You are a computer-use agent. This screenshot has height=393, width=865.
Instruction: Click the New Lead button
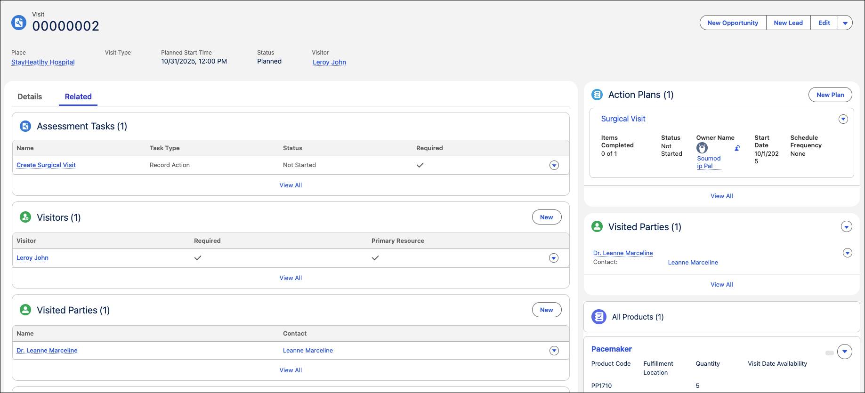click(788, 23)
